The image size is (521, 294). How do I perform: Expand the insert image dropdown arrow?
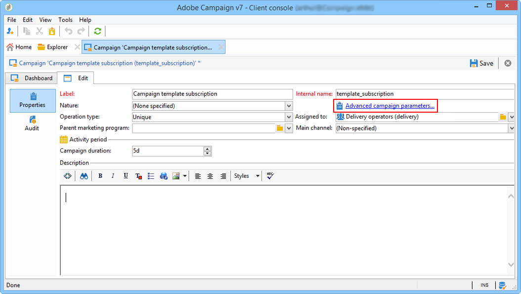click(185, 176)
